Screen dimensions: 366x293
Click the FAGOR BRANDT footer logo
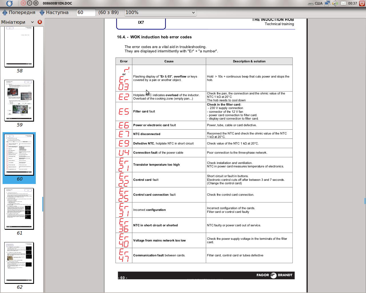click(274, 275)
